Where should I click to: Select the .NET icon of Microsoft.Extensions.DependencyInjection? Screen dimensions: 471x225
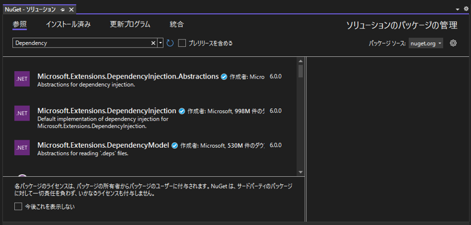coord(22,113)
